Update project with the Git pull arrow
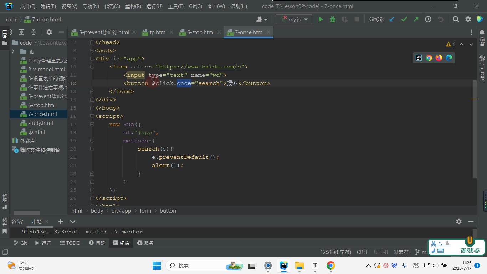This screenshot has width=487, height=274. pyautogui.click(x=392, y=20)
